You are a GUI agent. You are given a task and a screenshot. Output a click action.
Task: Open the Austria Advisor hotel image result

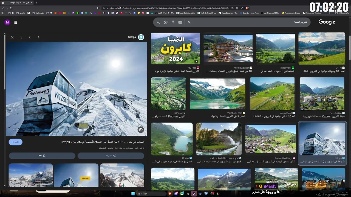[x=228, y=49]
